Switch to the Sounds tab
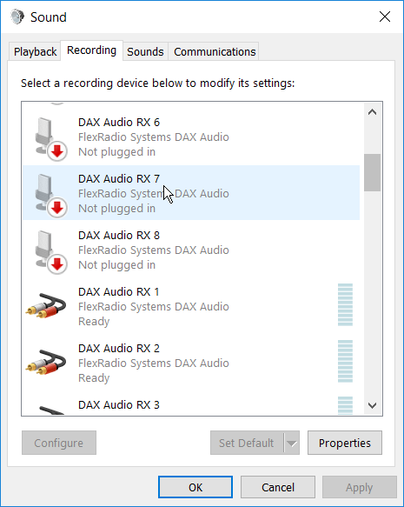The height and width of the screenshot is (507, 404). 145,51
